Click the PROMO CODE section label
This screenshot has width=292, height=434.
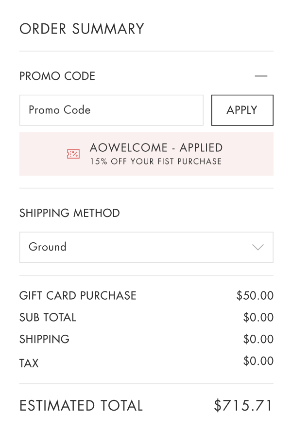click(x=57, y=76)
